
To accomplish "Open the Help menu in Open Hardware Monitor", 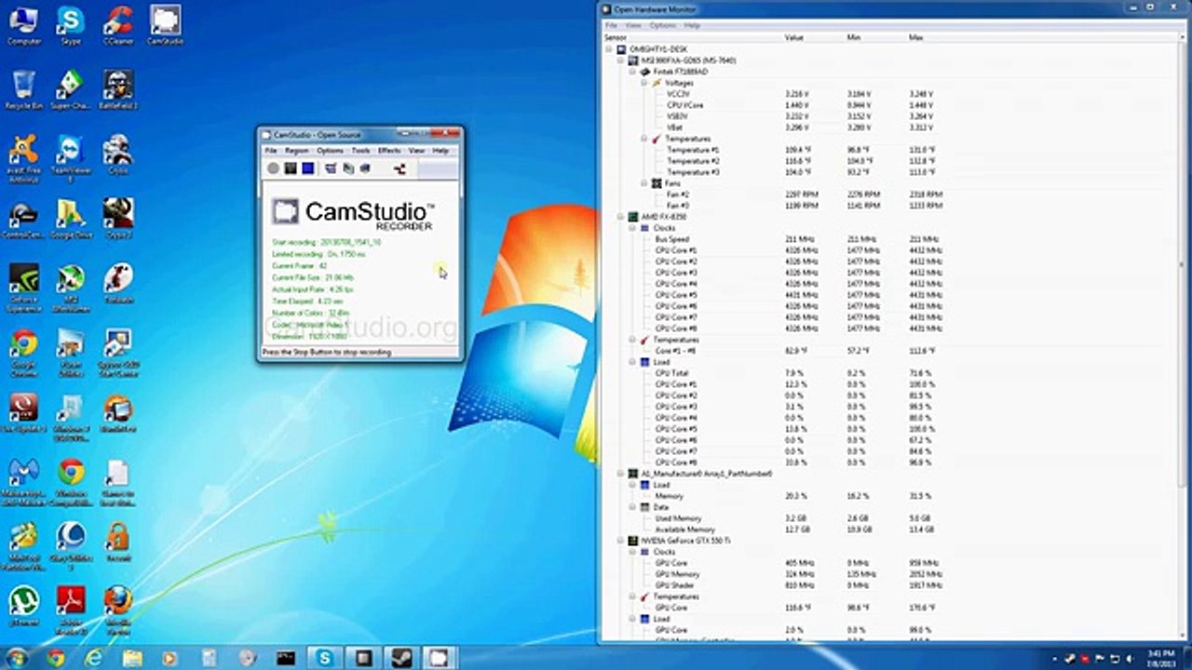I will 692,25.
